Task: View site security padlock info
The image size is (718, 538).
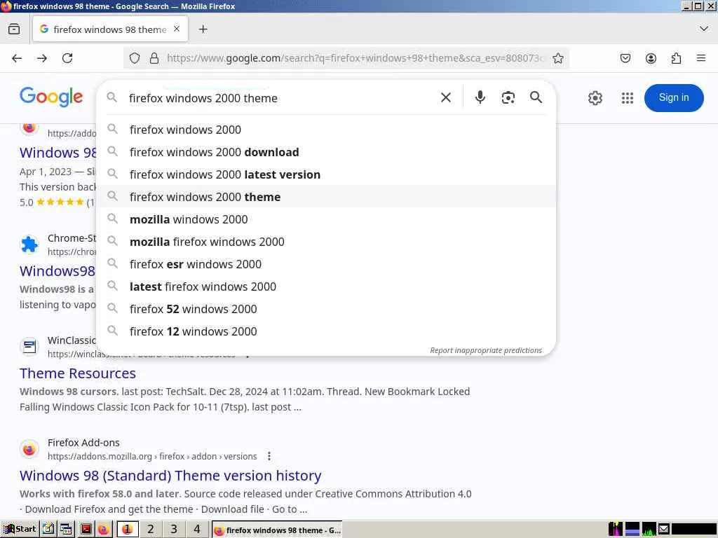Action: tap(154, 58)
